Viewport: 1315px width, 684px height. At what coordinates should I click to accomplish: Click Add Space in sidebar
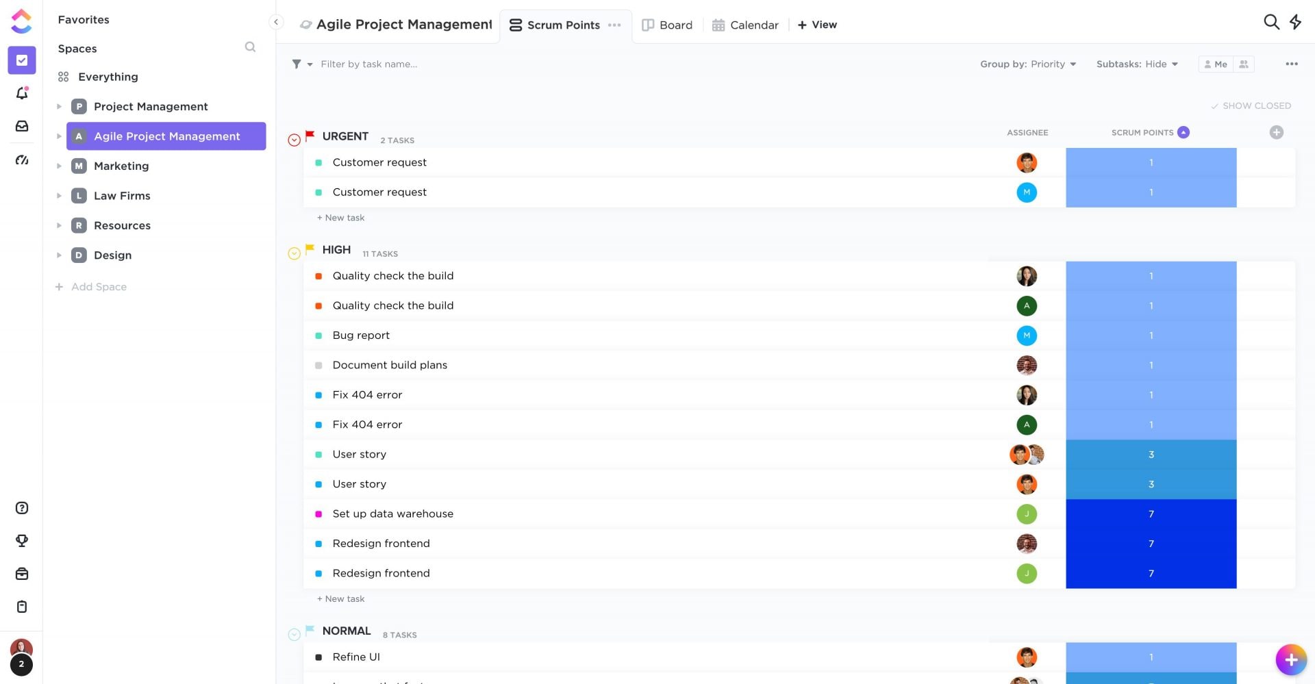[x=99, y=287]
